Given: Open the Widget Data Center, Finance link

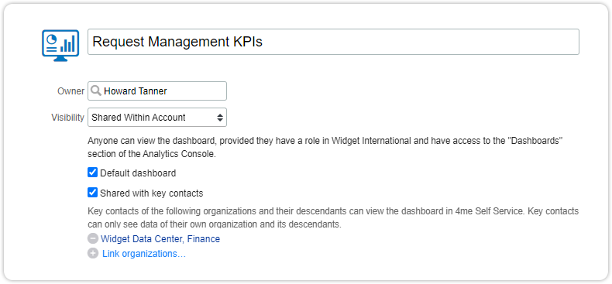Looking at the screenshot, I should coord(160,239).
